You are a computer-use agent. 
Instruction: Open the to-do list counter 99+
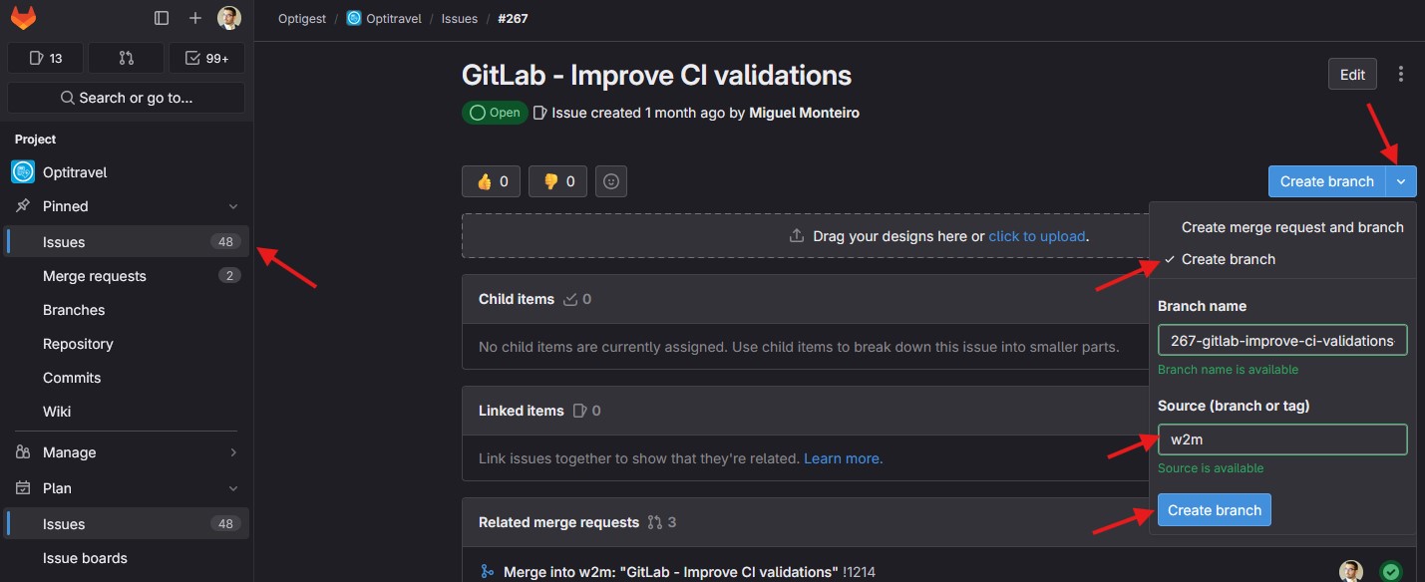click(x=206, y=58)
